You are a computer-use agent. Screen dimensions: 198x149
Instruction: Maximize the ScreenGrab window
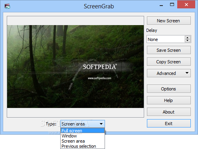(x=172, y=5)
